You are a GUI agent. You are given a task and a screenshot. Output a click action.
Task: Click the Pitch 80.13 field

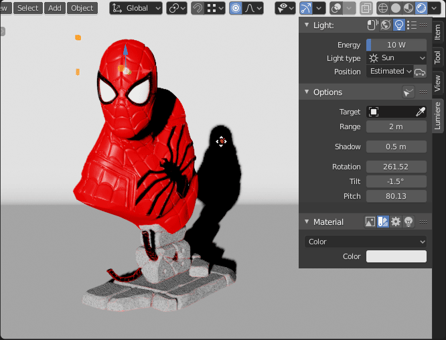click(396, 196)
